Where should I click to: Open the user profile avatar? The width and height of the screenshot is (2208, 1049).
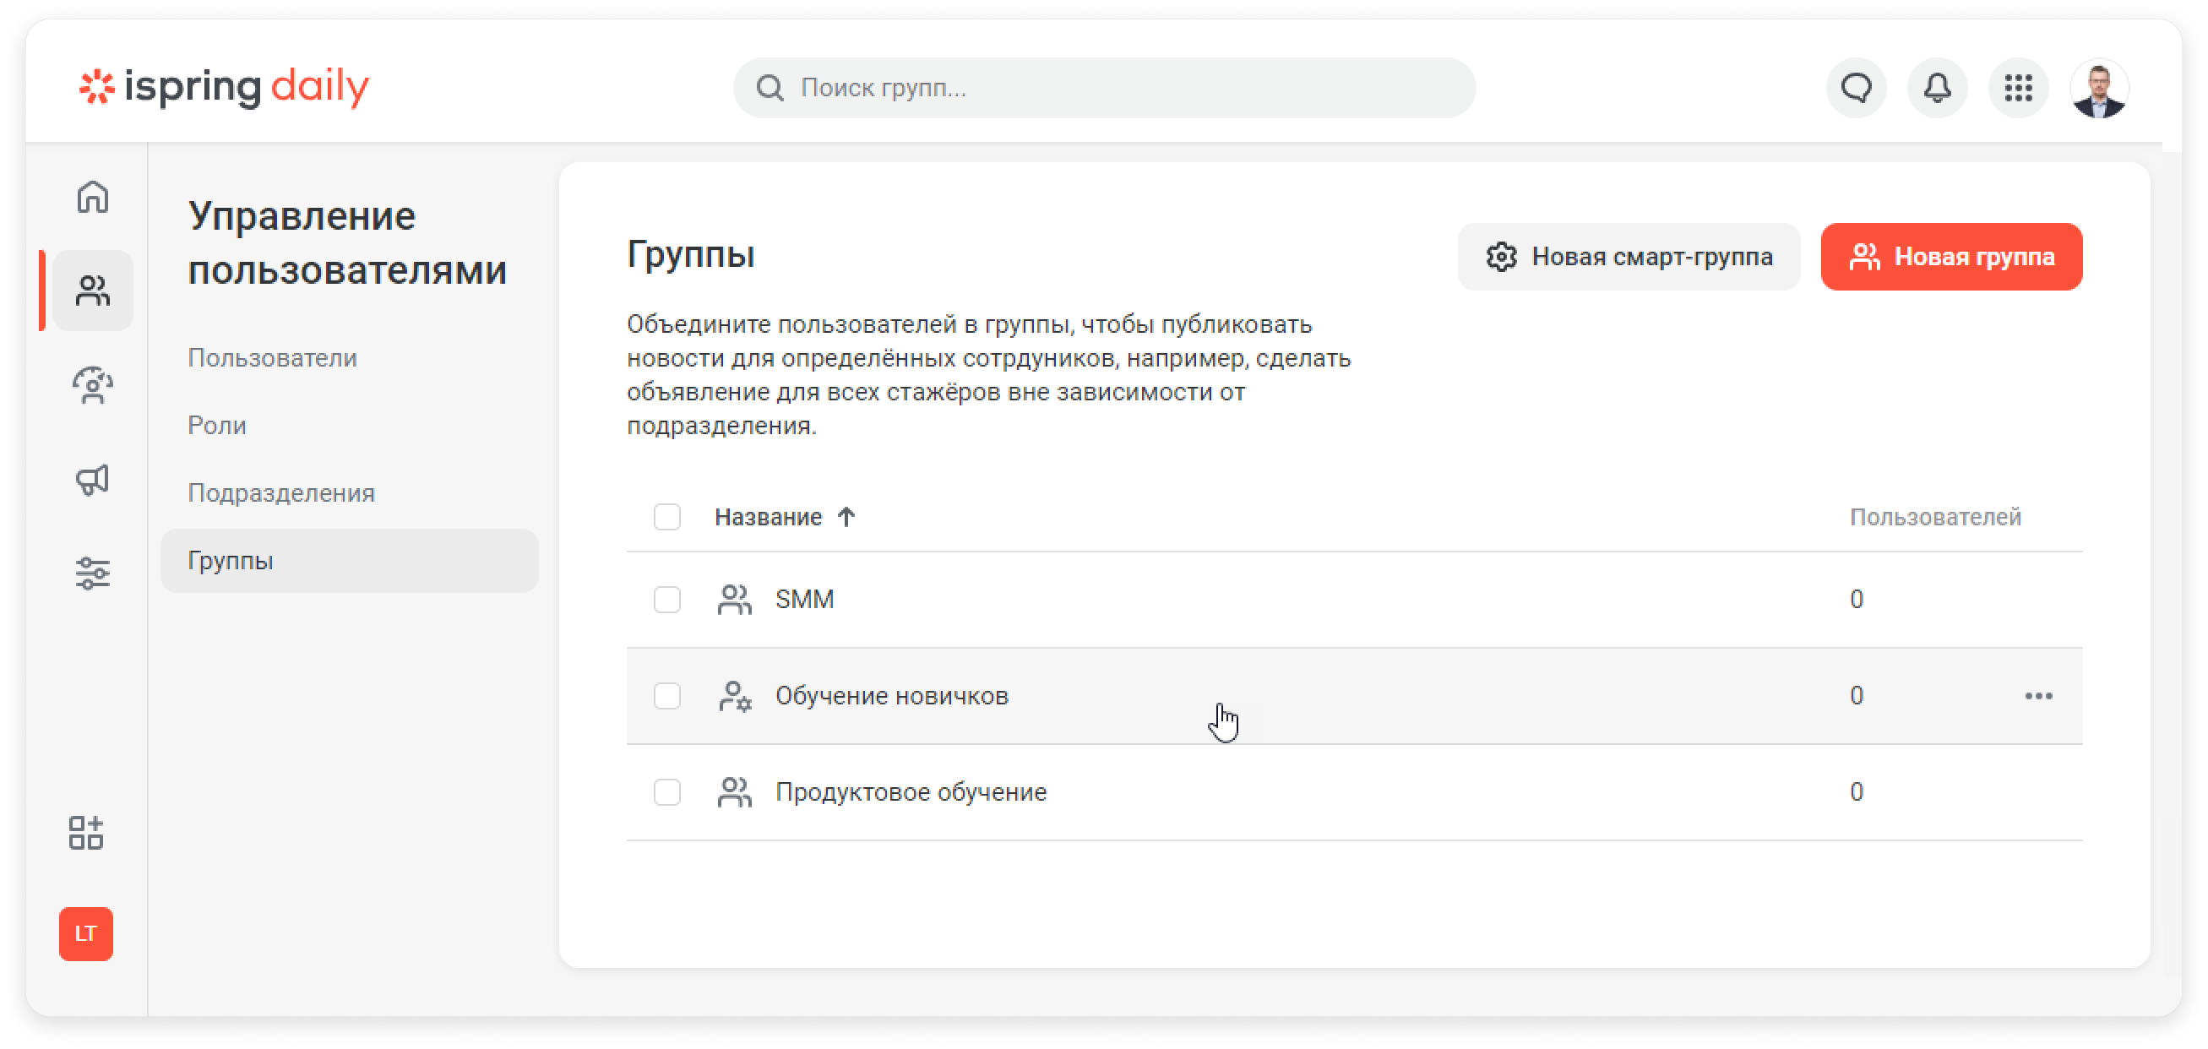(2098, 88)
